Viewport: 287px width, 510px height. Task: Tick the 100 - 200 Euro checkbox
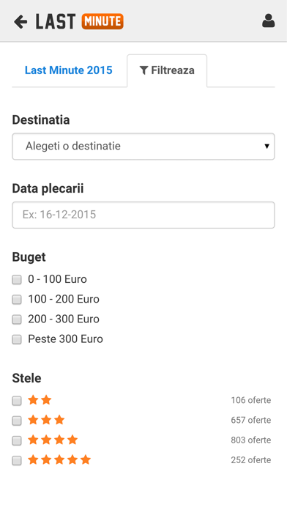pyautogui.click(x=17, y=299)
